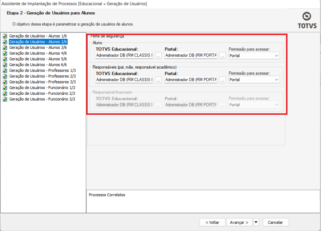Select Geração de Usuários - Alunos 4/6
321x231 pixels.
coord(38,53)
